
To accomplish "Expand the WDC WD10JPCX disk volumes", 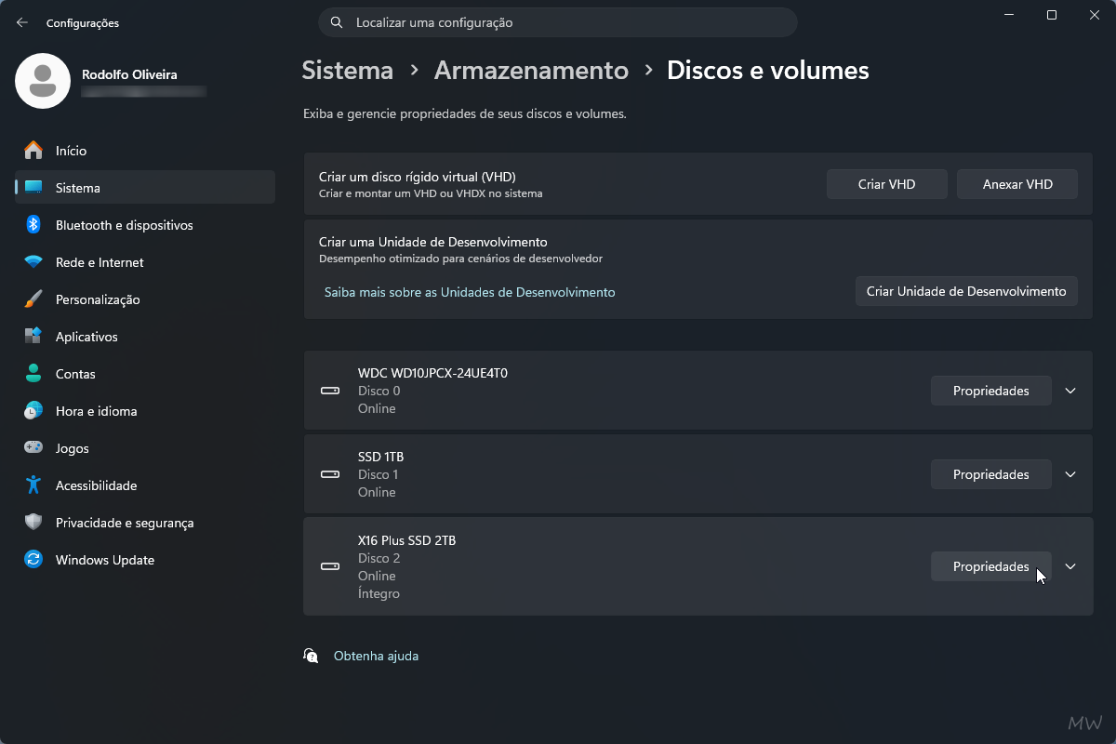I will 1070,391.
